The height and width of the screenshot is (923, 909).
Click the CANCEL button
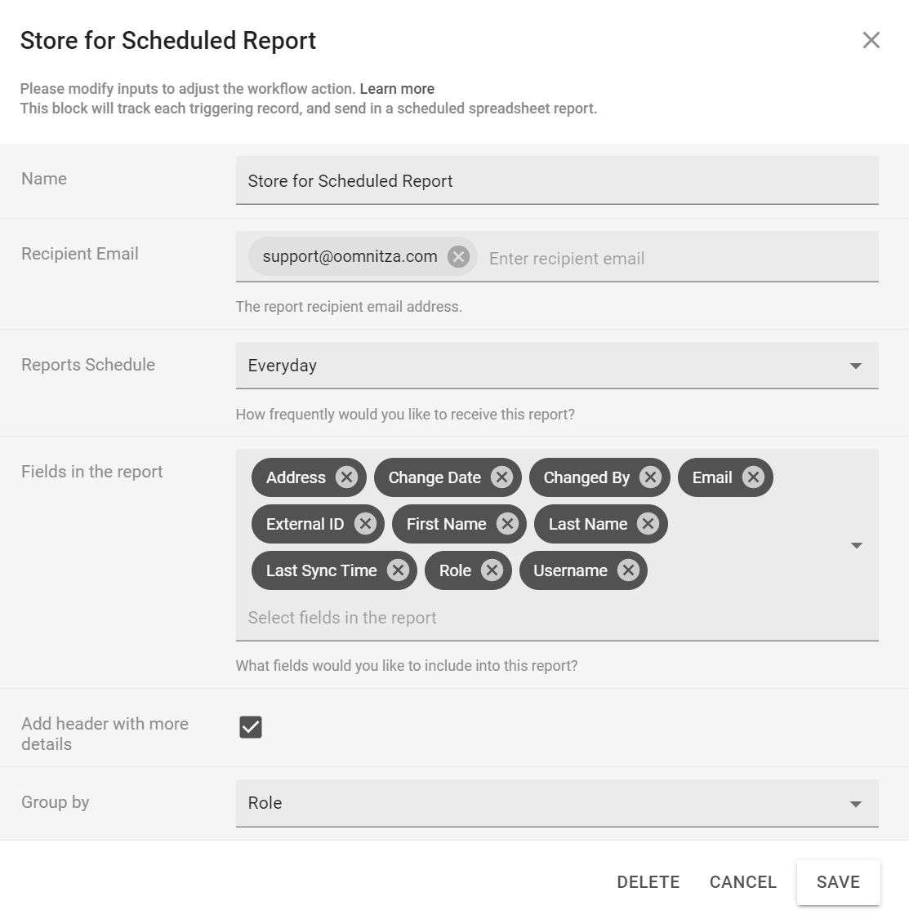(x=742, y=882)
